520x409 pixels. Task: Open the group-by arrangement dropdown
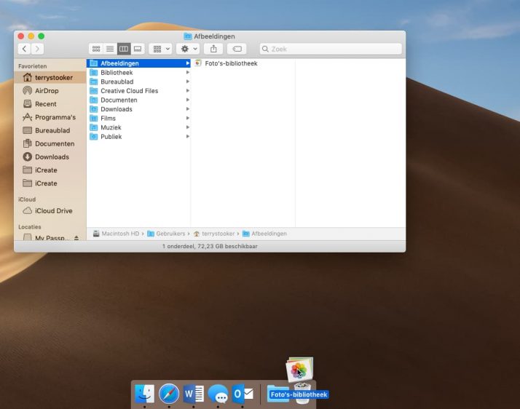[x=160, y=49]
